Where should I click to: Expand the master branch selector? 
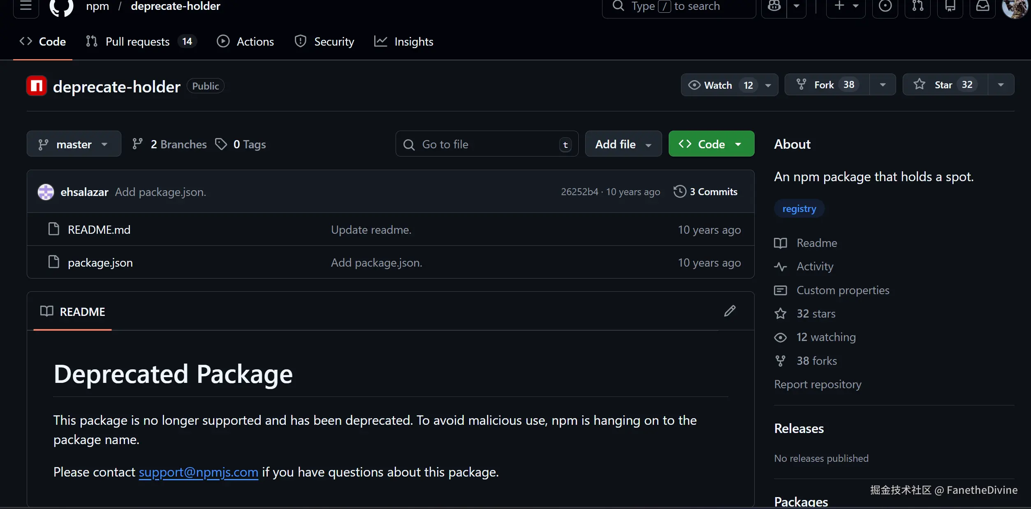pyautogui.click(x=74, y=144)
